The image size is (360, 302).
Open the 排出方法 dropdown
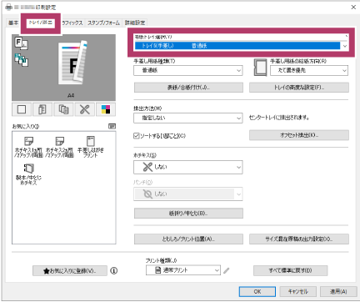[188, 118]
